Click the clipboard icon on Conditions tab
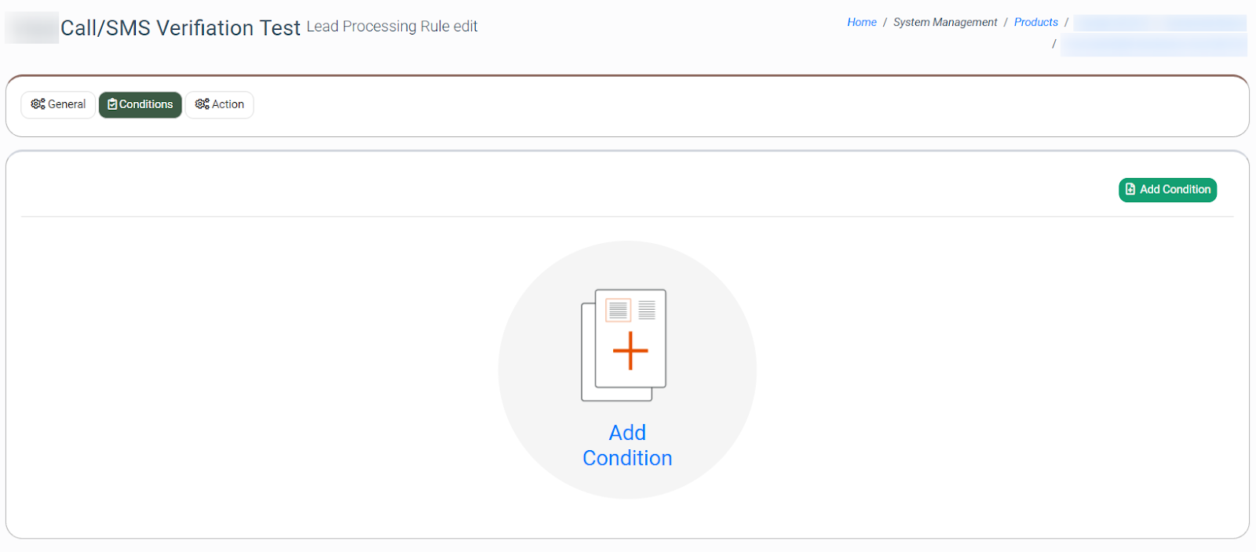Image resolution: width=1256 pixels, height=552 pixels. [112, 104]
